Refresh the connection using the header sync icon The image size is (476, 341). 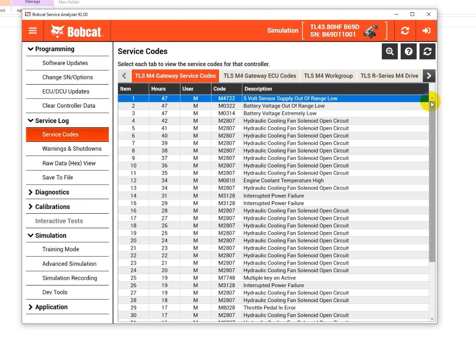[x=405, y=31]
